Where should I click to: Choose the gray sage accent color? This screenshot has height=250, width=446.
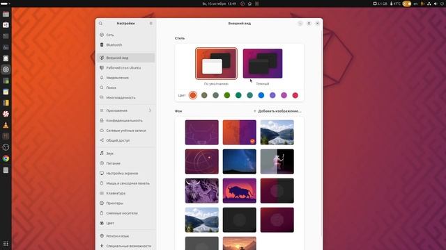[215, 95]
